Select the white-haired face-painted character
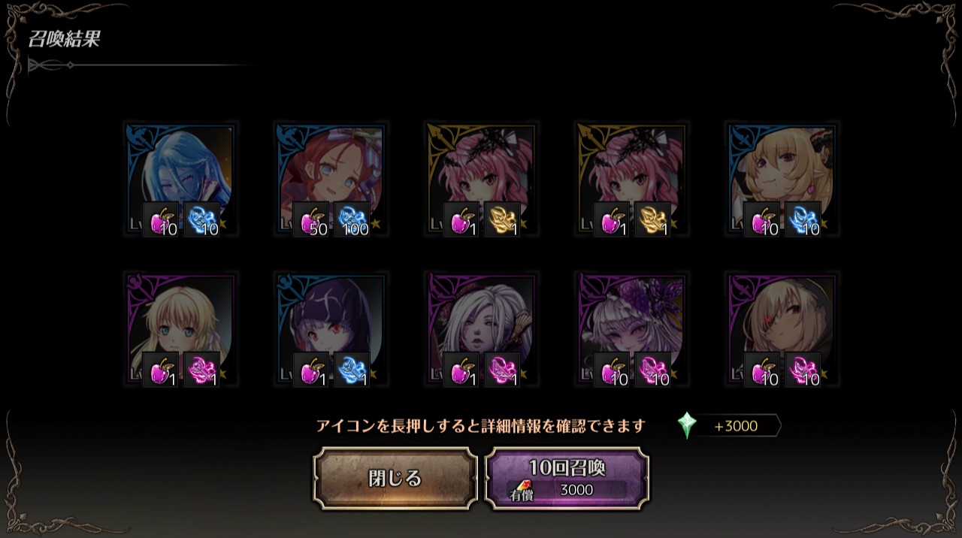 481,330
